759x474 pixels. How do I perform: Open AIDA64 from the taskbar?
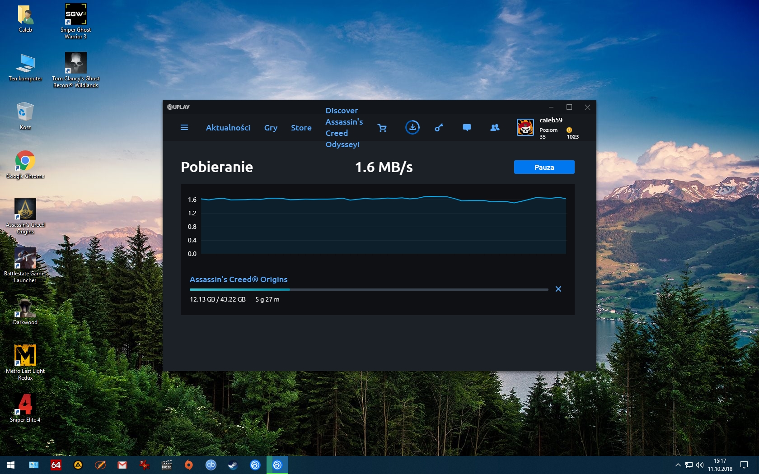pos(56,465)
